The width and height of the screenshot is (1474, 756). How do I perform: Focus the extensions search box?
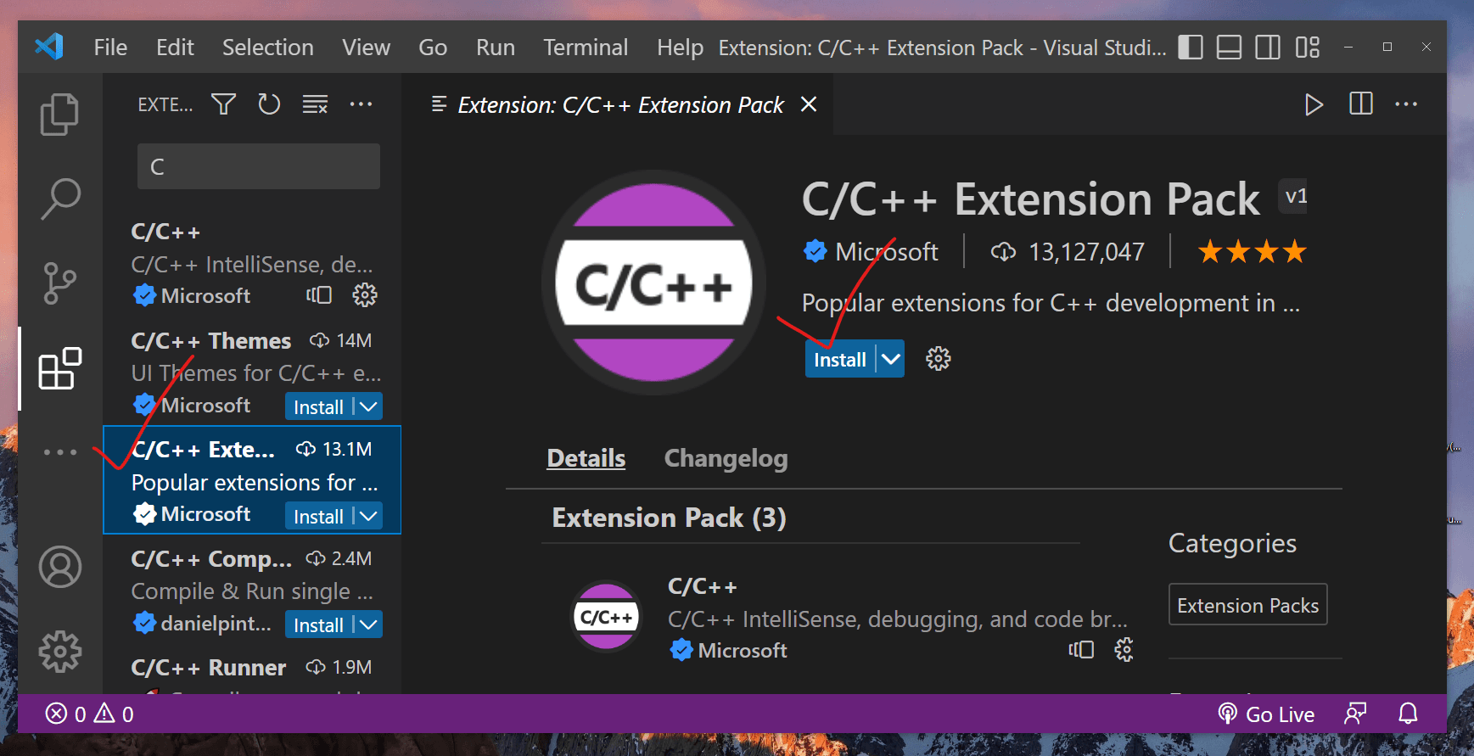pyautogui.click(x=259, y=166)
